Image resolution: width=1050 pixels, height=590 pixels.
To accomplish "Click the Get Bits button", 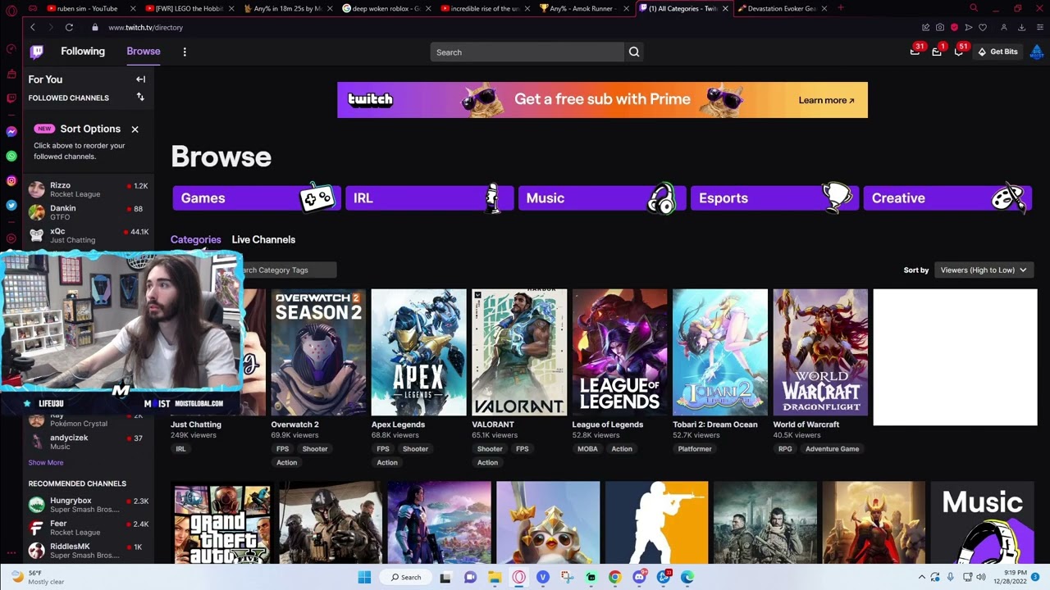I will click(x=997, y=52).
